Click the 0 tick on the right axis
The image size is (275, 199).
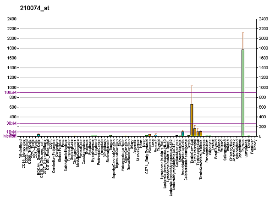click(260, 137)
